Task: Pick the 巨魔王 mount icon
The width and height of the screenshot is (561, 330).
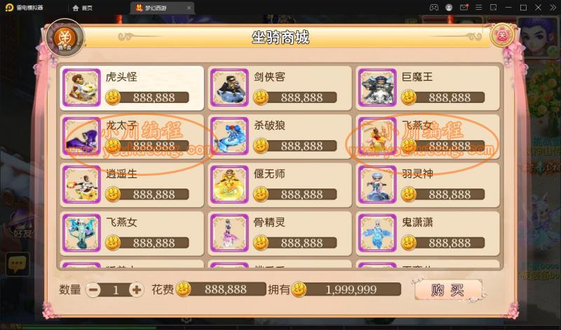Action: point(377,88)
